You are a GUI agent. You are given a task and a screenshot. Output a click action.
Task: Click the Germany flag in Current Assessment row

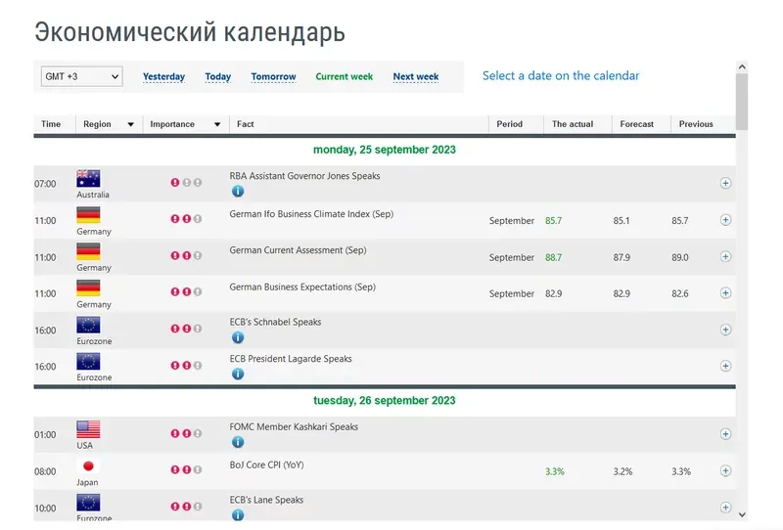(x=88, y=251)
